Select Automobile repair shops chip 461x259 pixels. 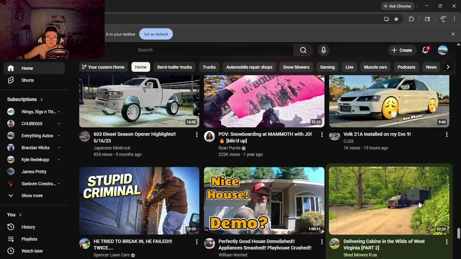point(249,67)
